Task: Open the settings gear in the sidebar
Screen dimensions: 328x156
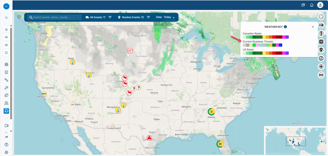Action: pyautogui.click(x=6, y=152)
